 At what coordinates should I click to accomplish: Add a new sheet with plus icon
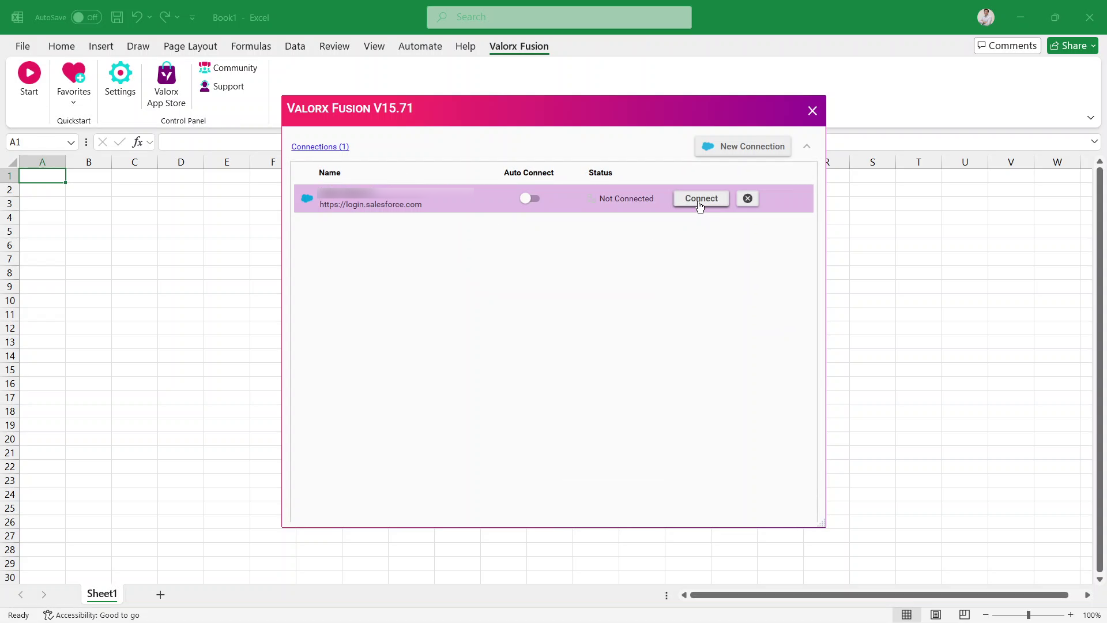tap(160, 595)
